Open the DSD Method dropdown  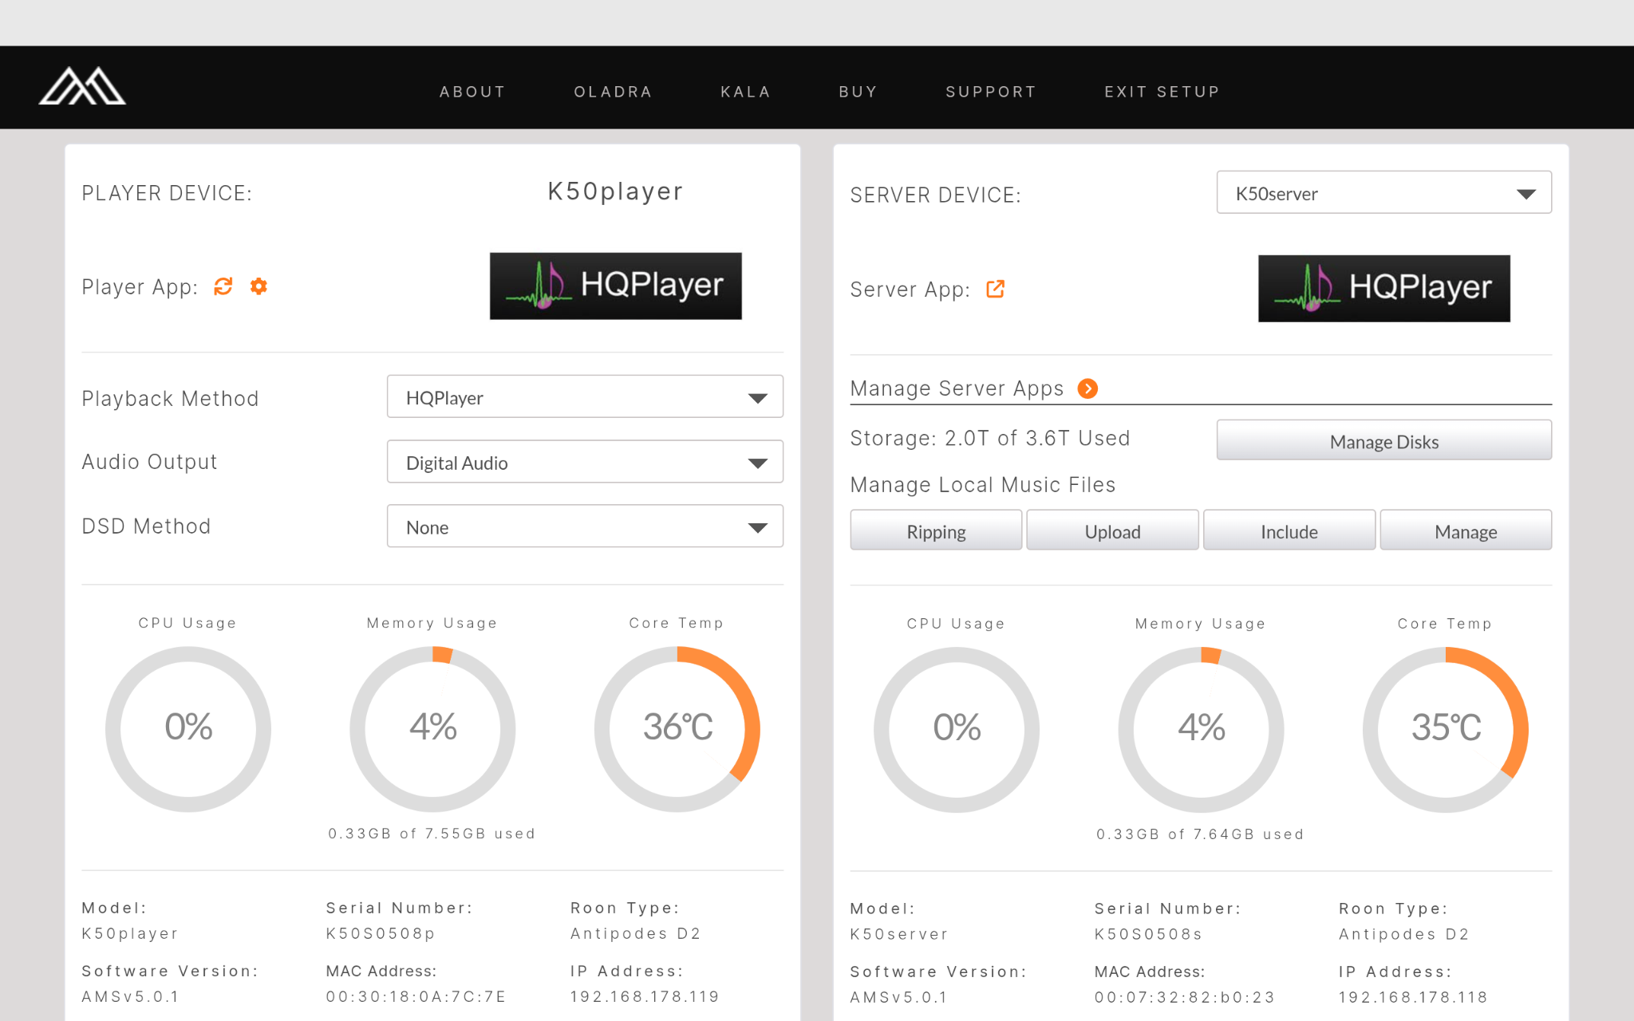point(585,526)
